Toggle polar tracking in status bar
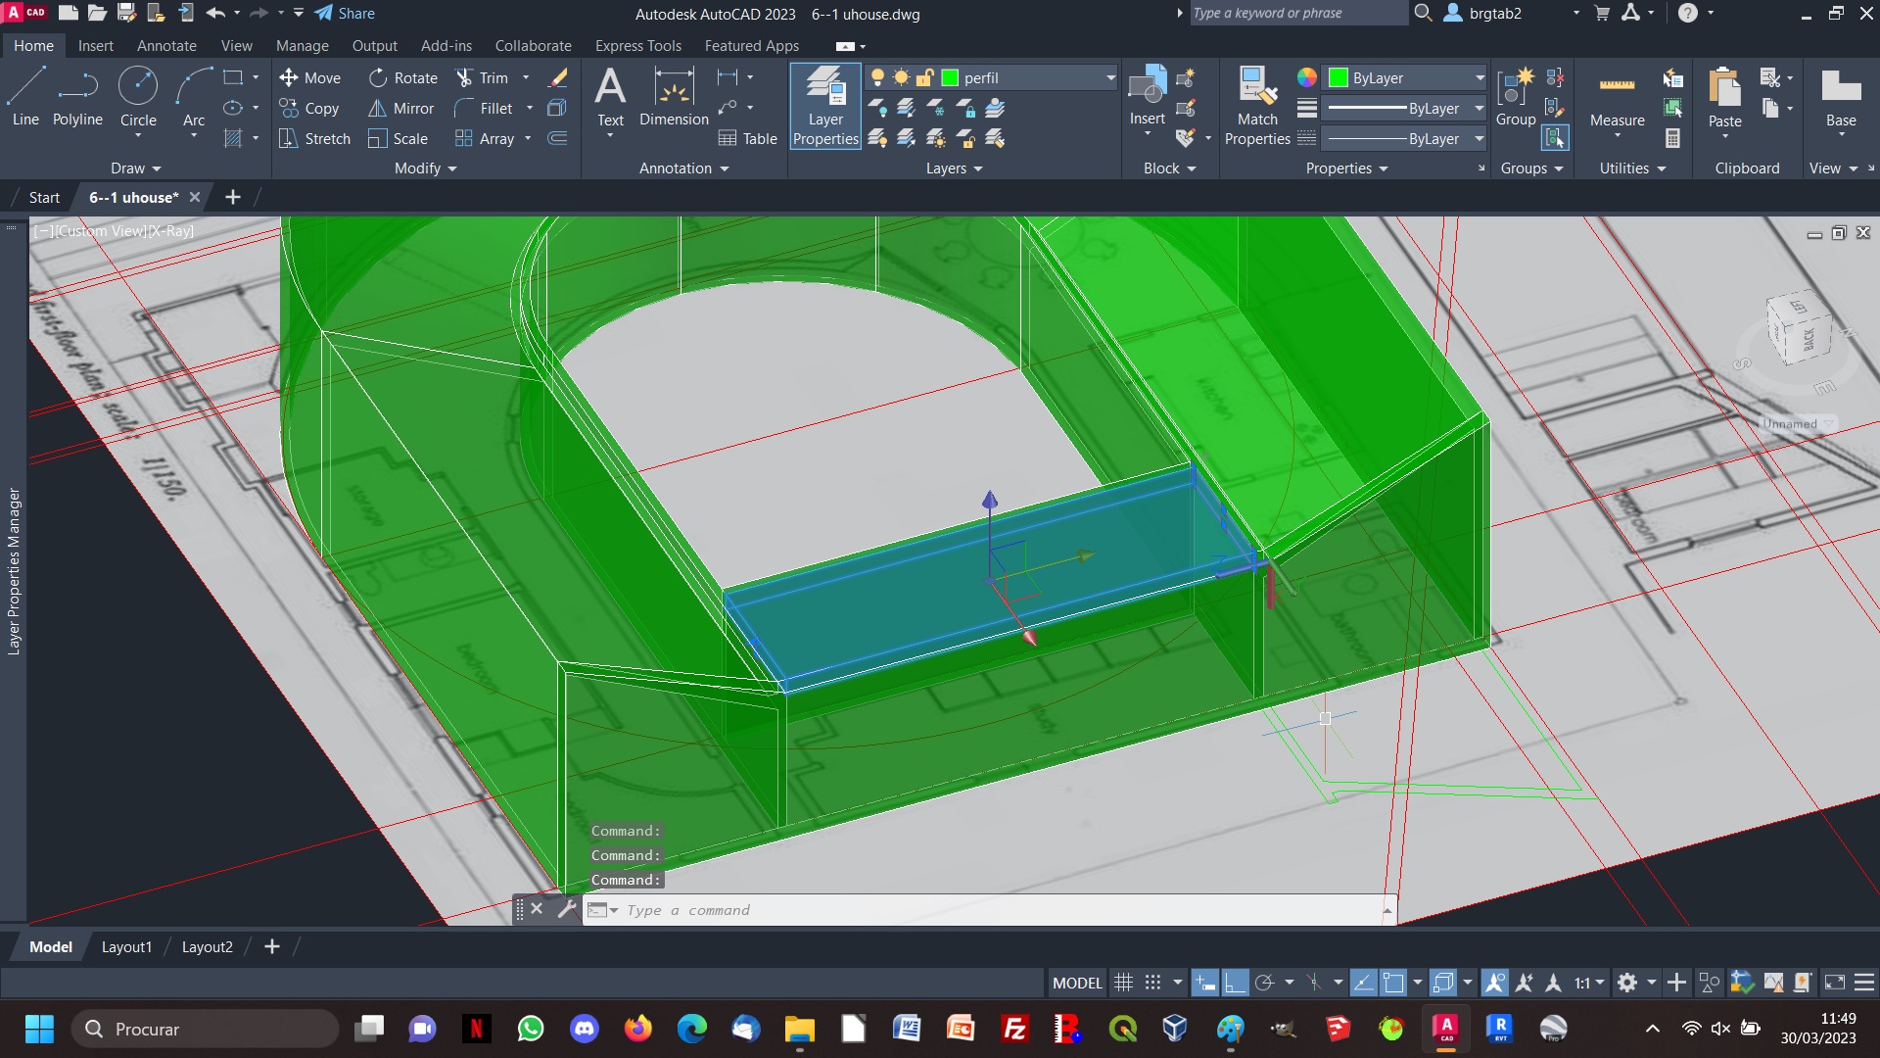 [1264, 983]
